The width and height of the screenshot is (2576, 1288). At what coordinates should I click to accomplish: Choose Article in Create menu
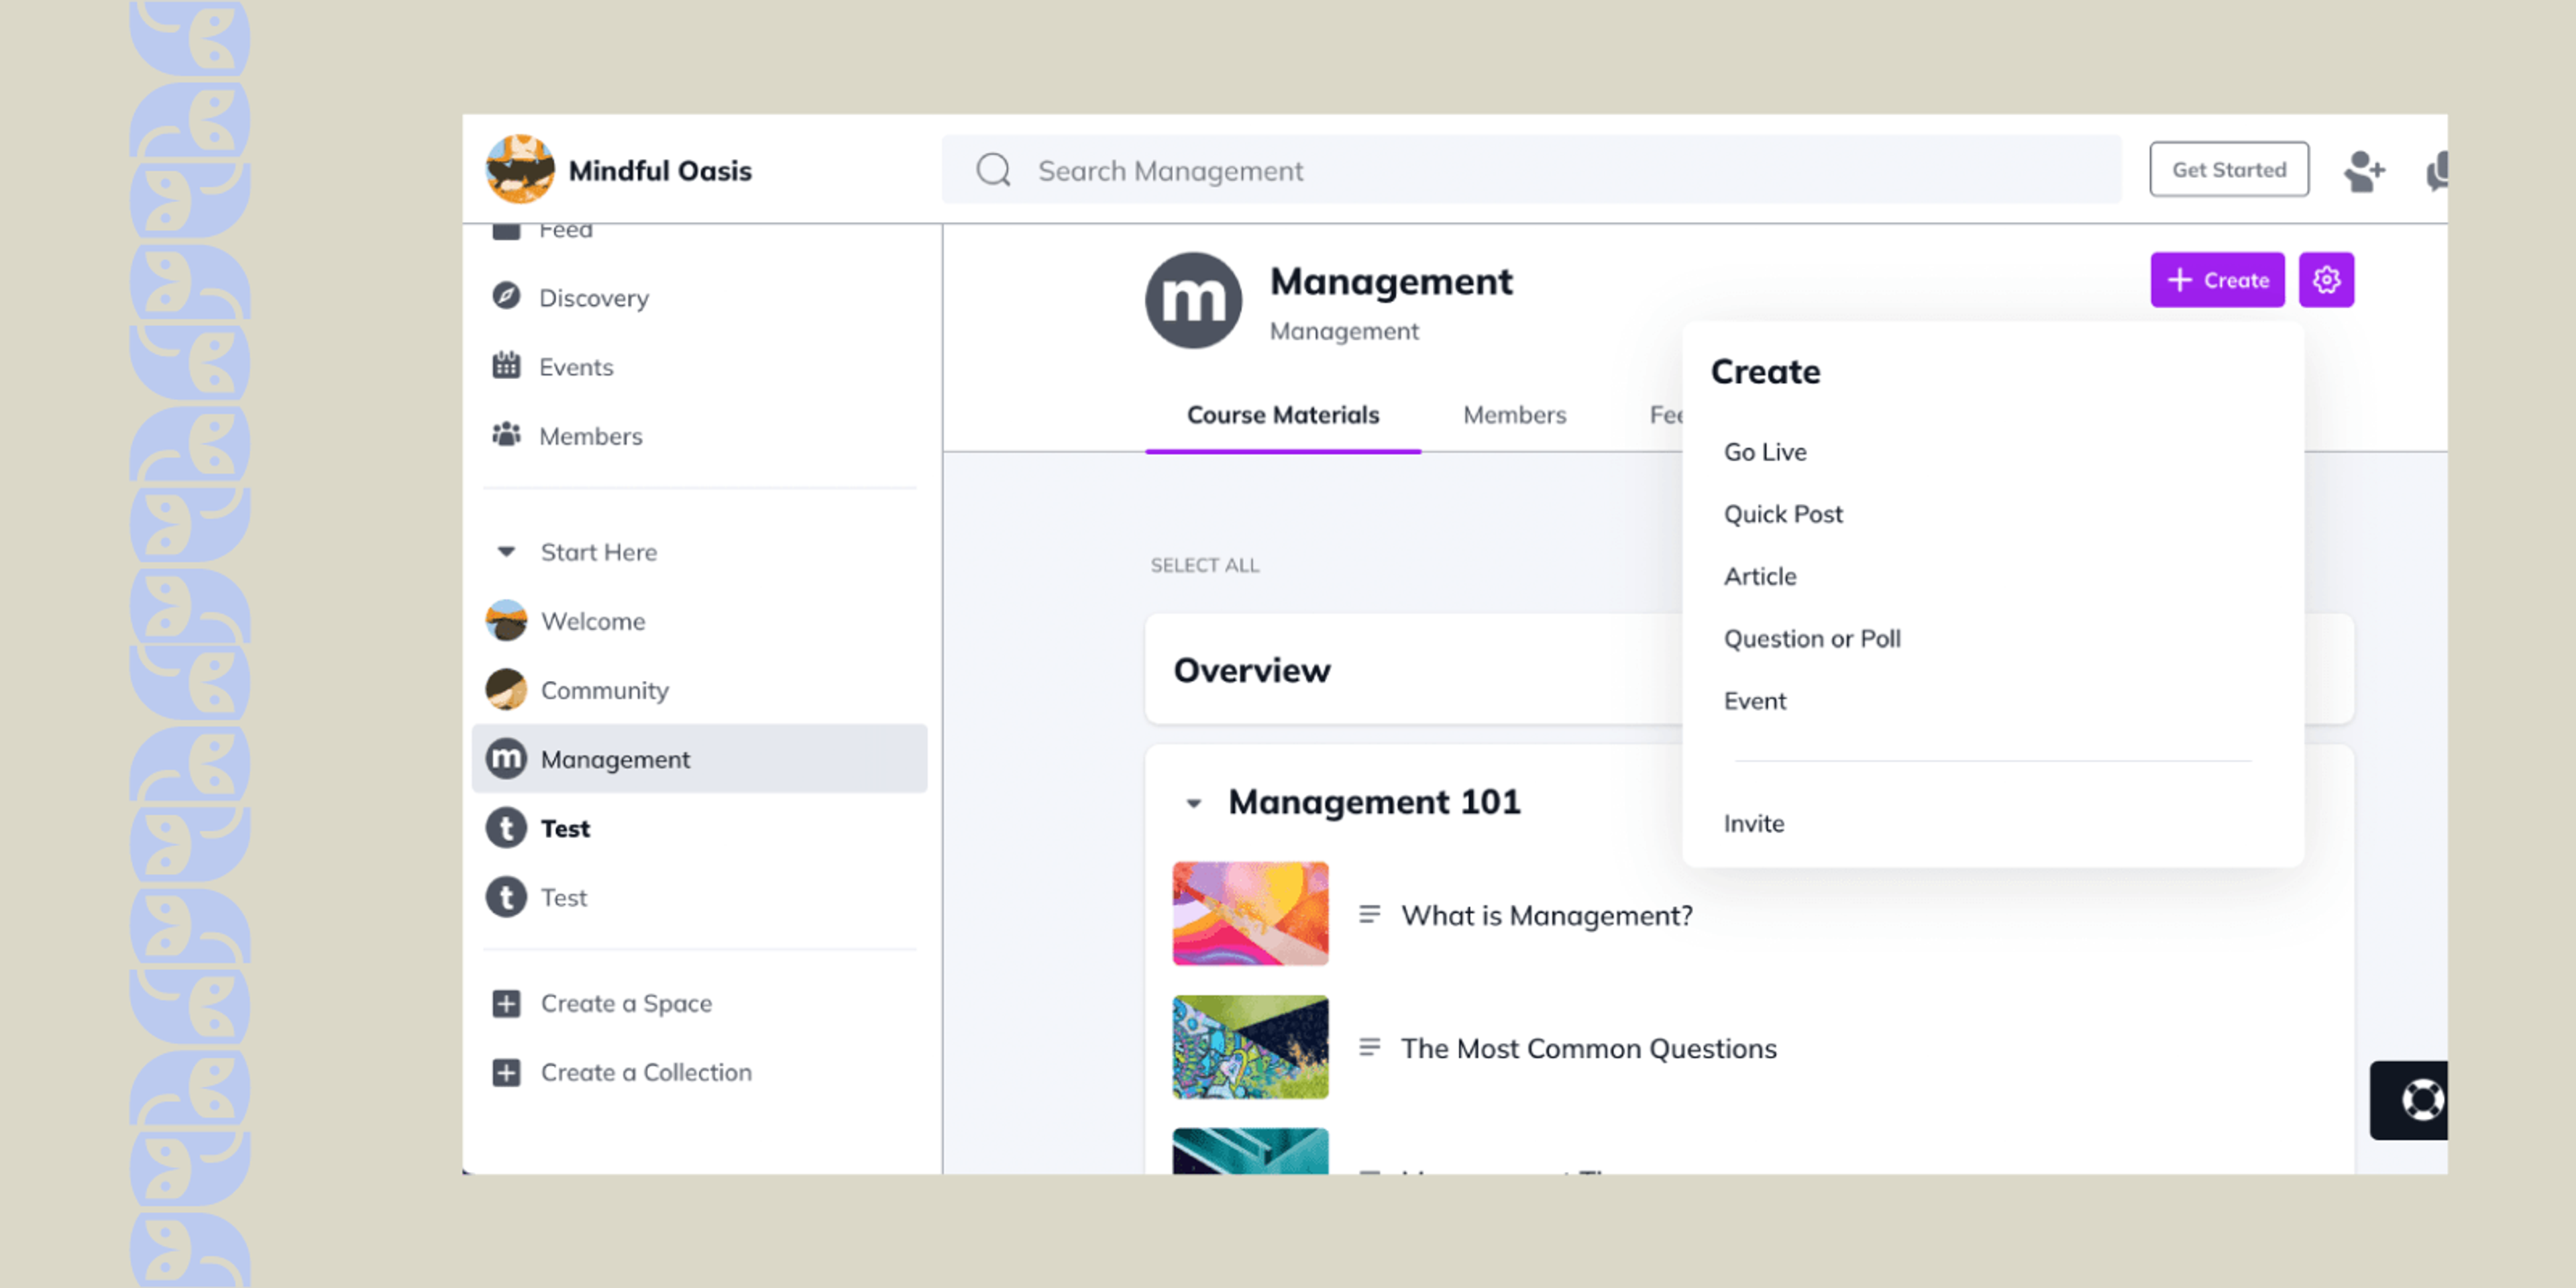point(1760,577)
